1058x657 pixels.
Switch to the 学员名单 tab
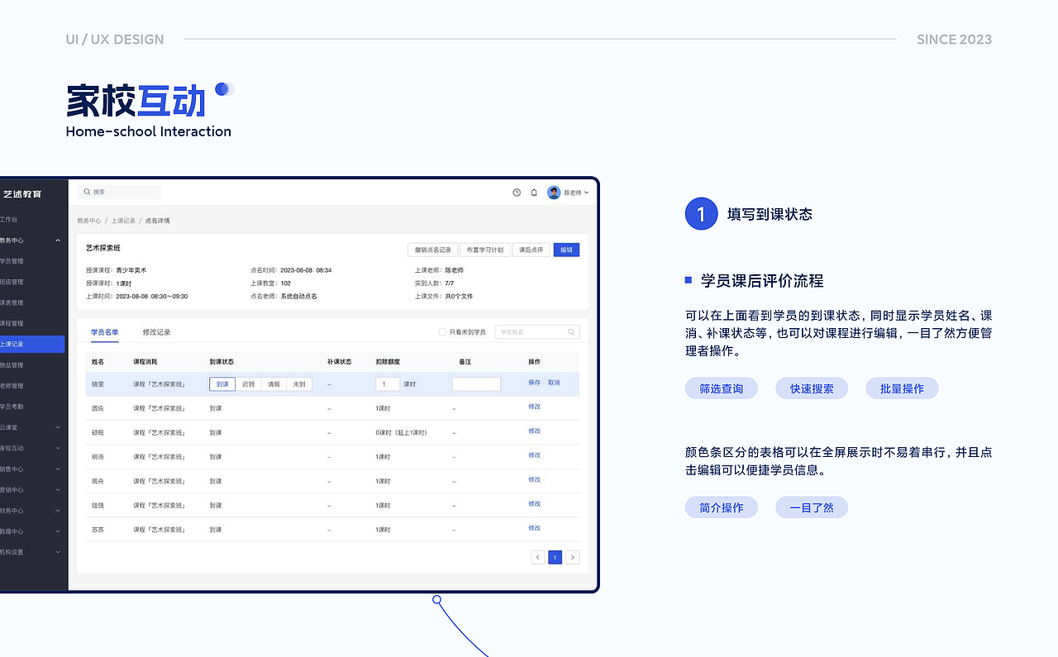pyautogui.click(x=104, y=332)
